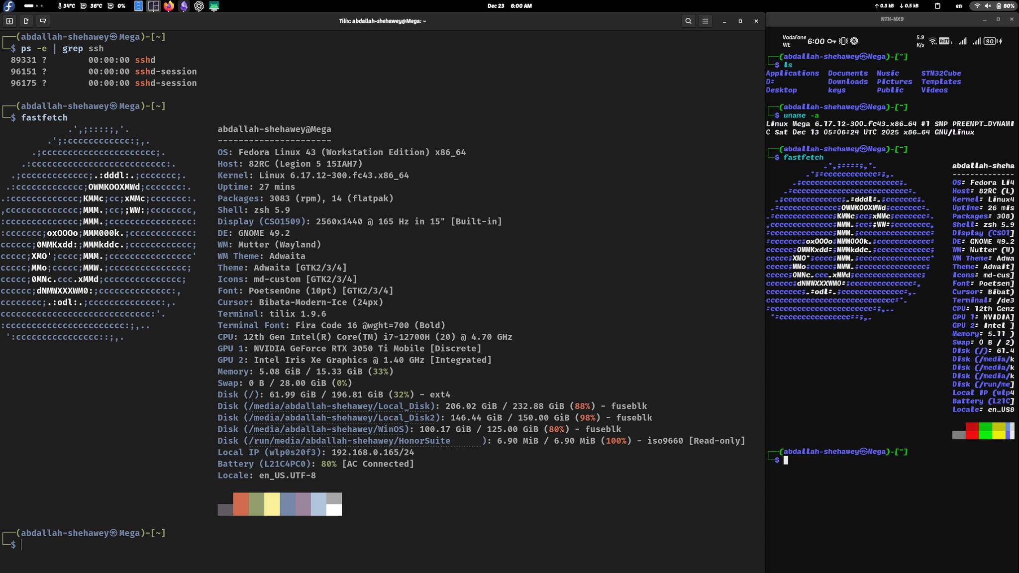Click the Local_Disk2 disk usage line (98%)
Image resolution: width=1019 pixels, height=573 pixels.
[434, 418]
